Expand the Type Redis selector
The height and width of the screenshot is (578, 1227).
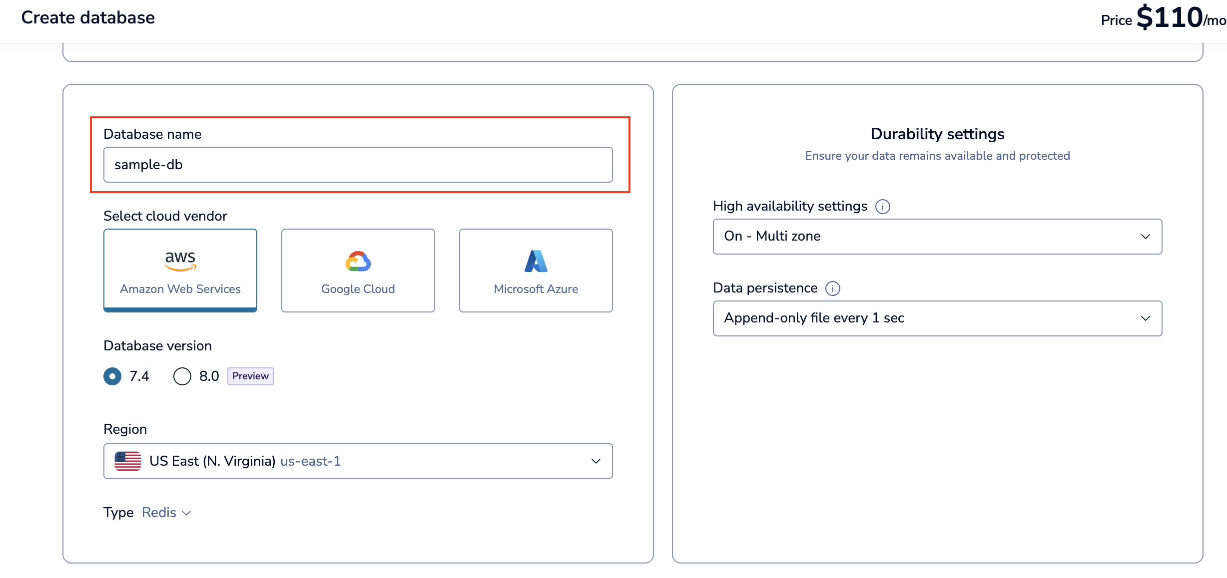(x=166, y=513)
